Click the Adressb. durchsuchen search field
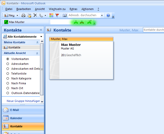 pos(84,15)
